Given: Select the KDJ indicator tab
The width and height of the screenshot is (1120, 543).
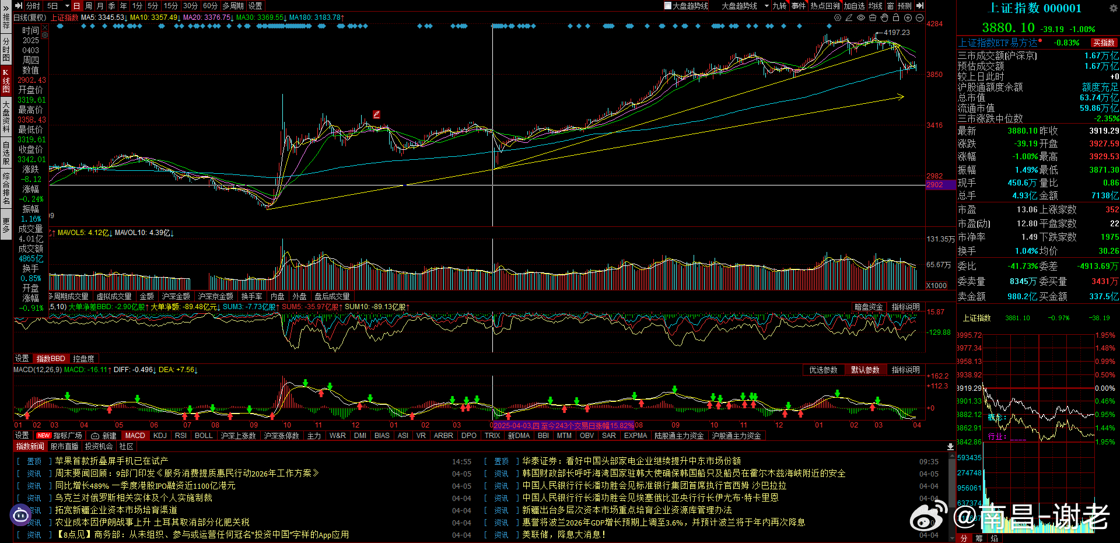Looking at the screenshot, I should 160,436.
